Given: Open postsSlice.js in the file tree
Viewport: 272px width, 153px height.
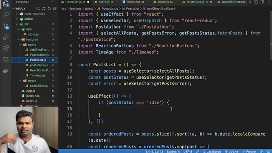Looking at the screenshot, I should [39, 65].
